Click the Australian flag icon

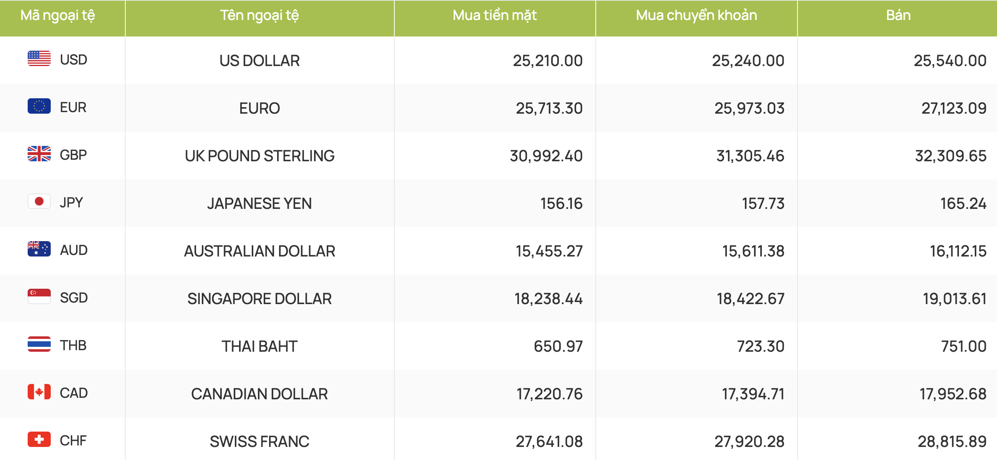[x=39, y=249]
